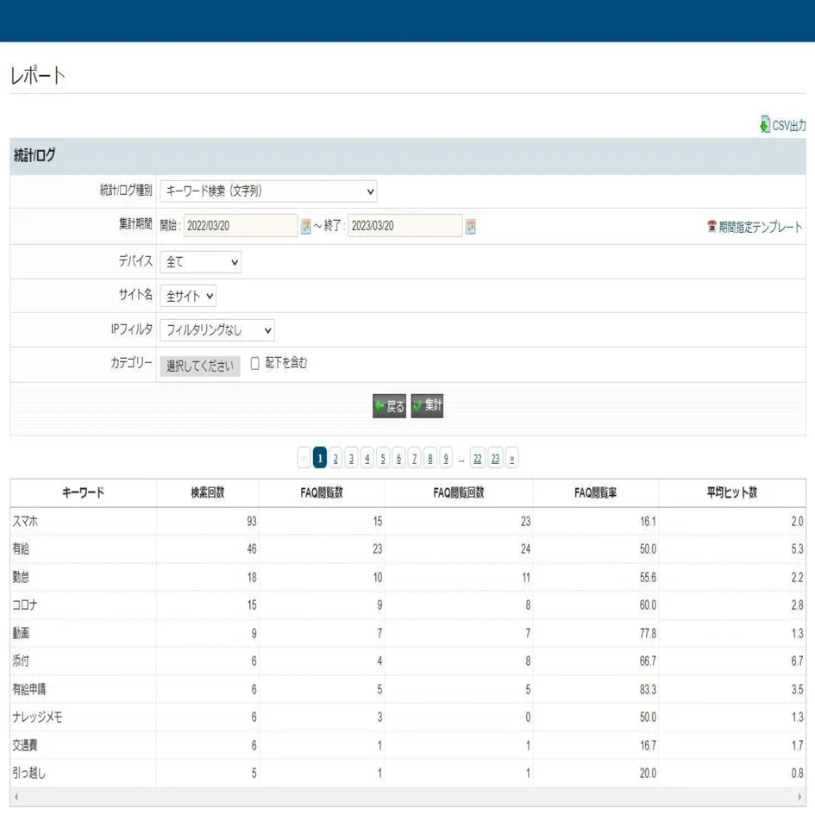Image resolution: width=815 pixels, height=815 pixels.
Task: Click the CSV出力 link text
Action: click(x=789, y=125)
